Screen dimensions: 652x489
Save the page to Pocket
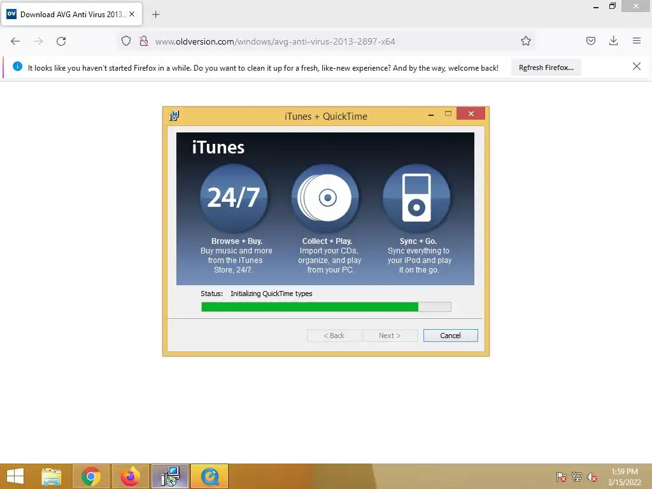[x=591, y=41]
